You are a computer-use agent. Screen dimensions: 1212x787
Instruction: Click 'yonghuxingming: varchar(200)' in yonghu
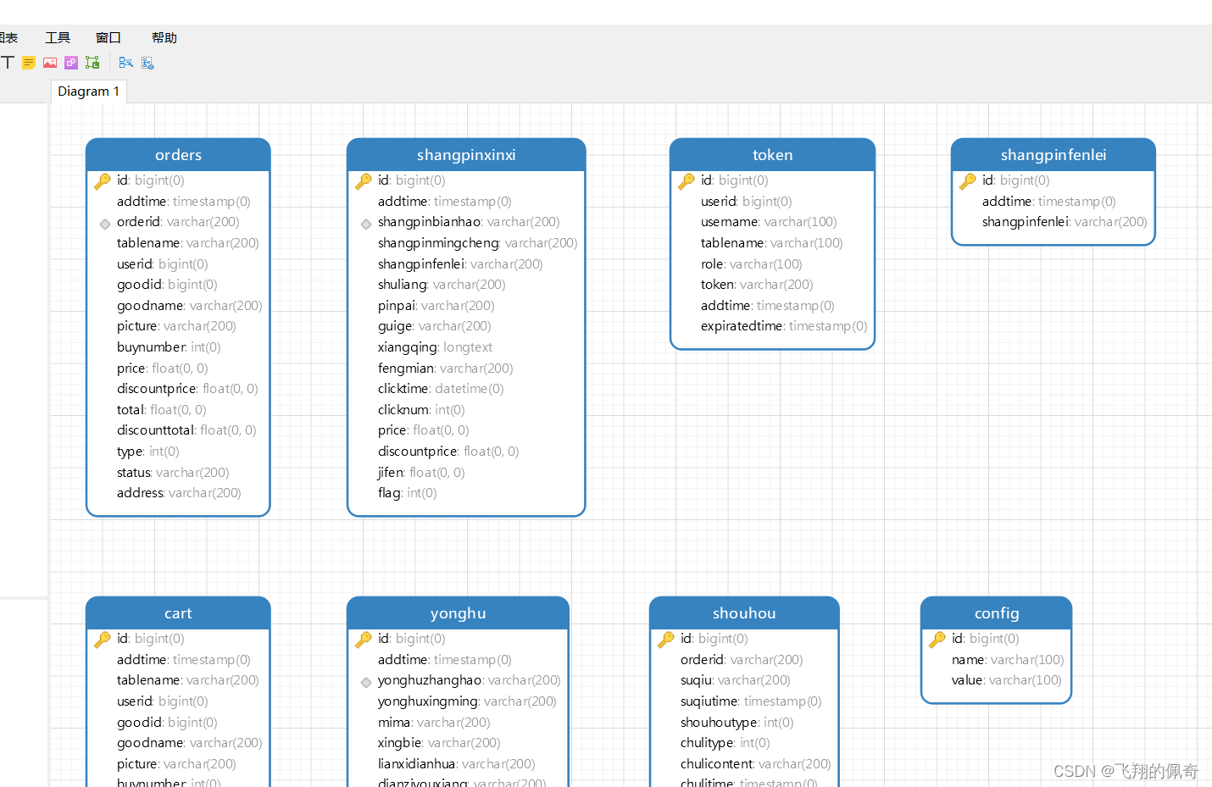pyautogui.click(x=467, y=701)
